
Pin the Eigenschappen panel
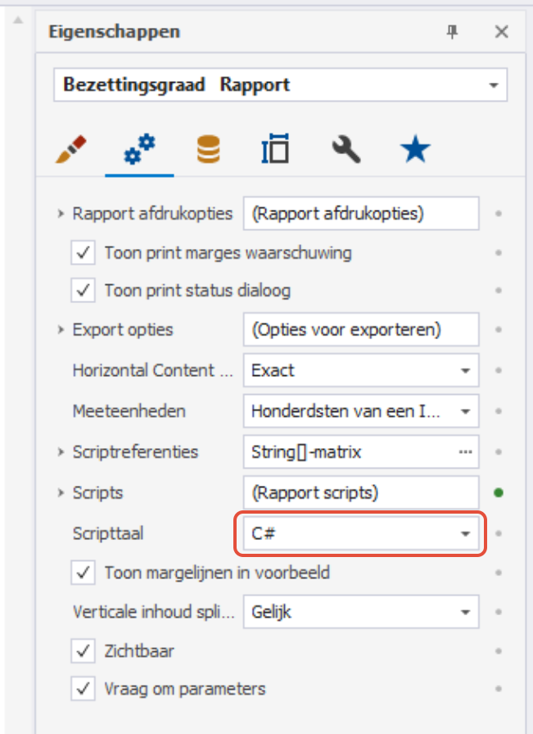click(452, 32)
